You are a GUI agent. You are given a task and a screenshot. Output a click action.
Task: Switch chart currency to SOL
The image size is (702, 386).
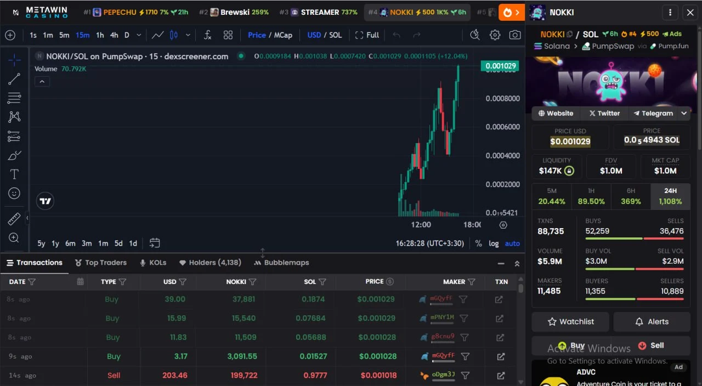(x=336, y=35)
